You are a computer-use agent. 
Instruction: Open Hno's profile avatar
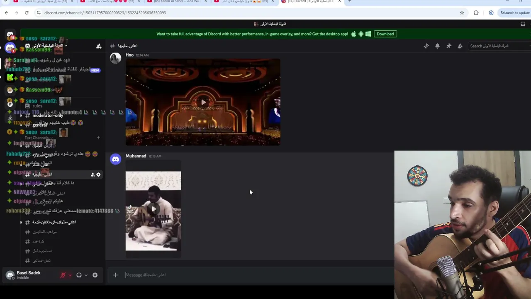tap(115, 58)
